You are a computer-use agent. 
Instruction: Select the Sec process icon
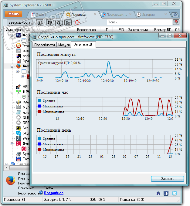[19, 128]
